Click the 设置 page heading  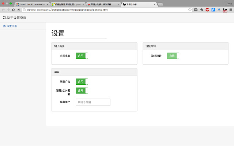pyautogui.click(x=58, y=33)
